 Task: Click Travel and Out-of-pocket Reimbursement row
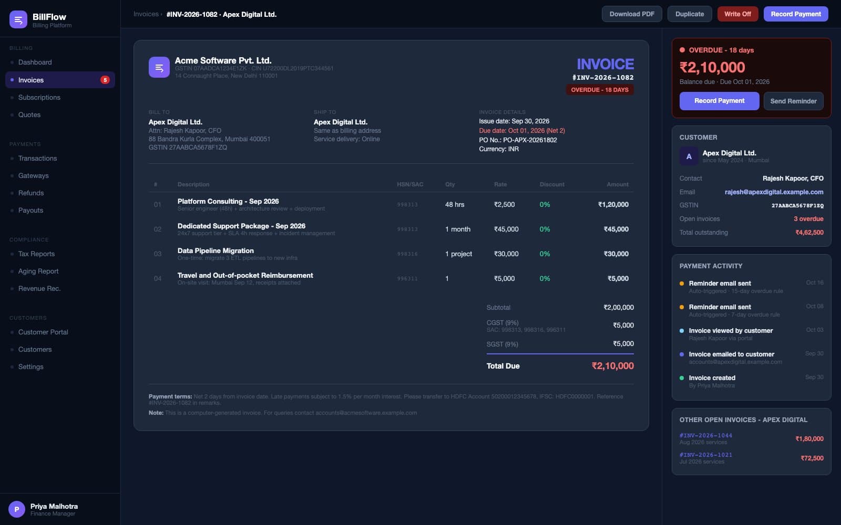click(391, 279)
